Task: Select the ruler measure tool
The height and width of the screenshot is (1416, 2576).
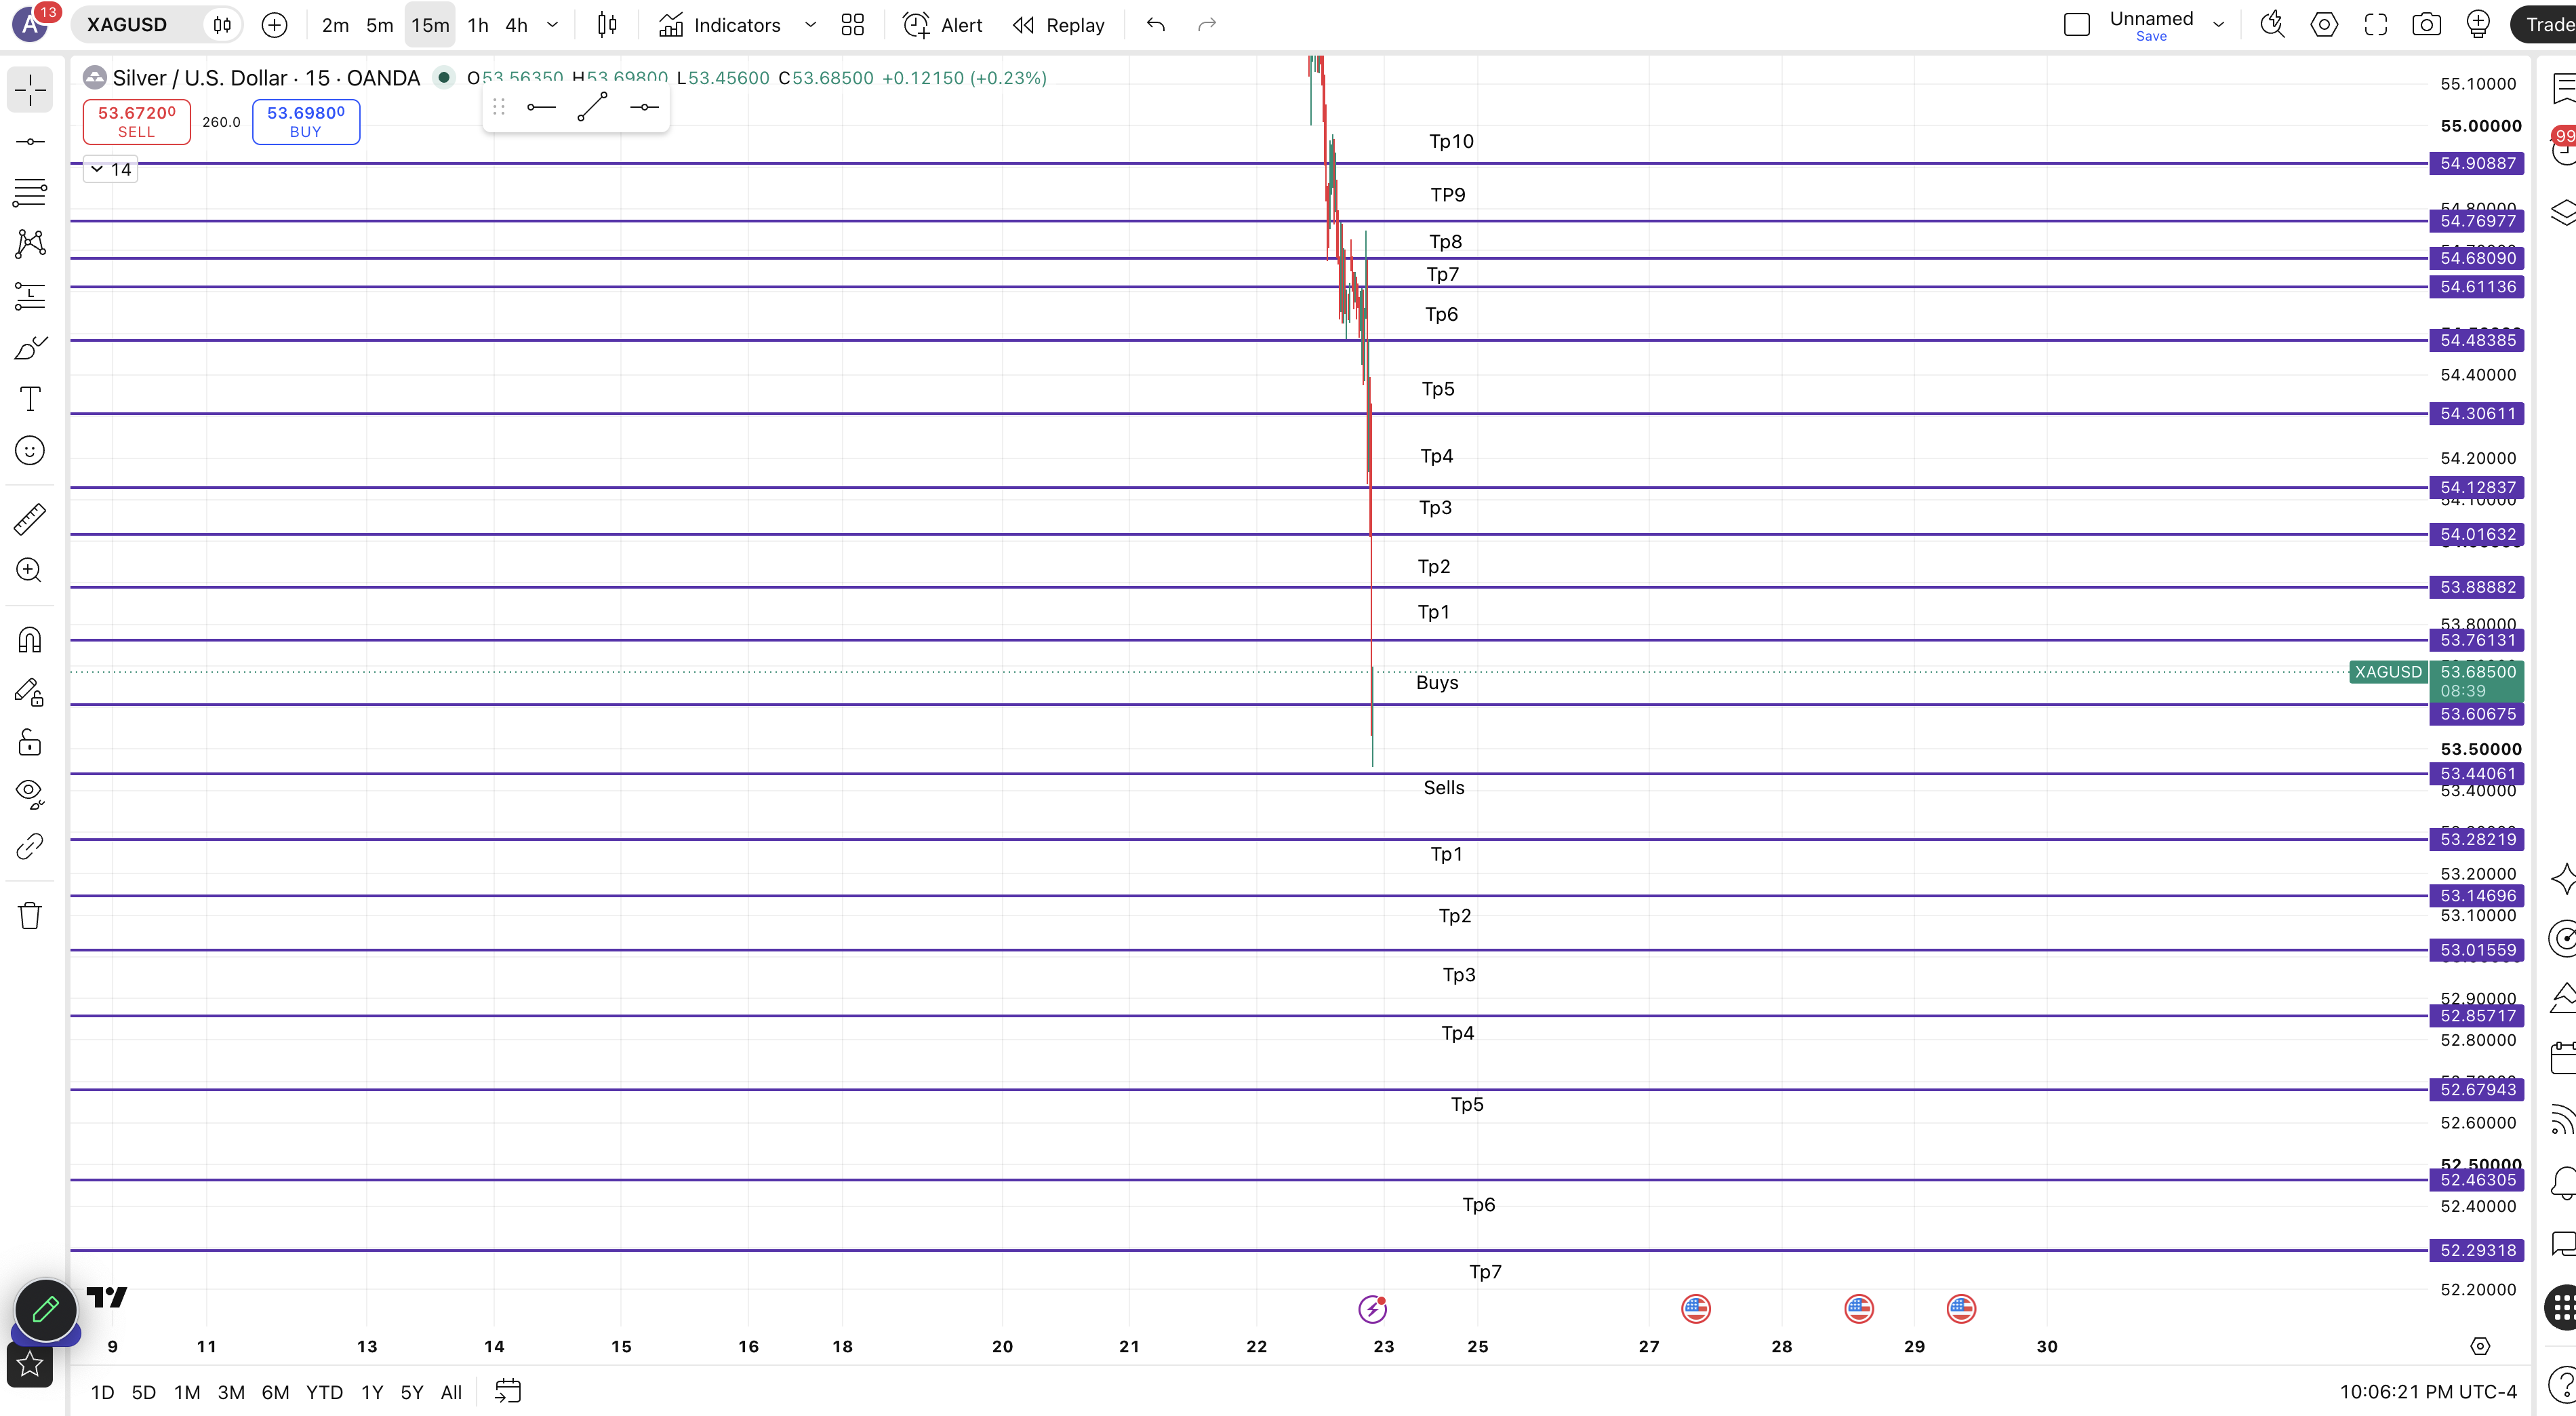Action: click(30, 518)
